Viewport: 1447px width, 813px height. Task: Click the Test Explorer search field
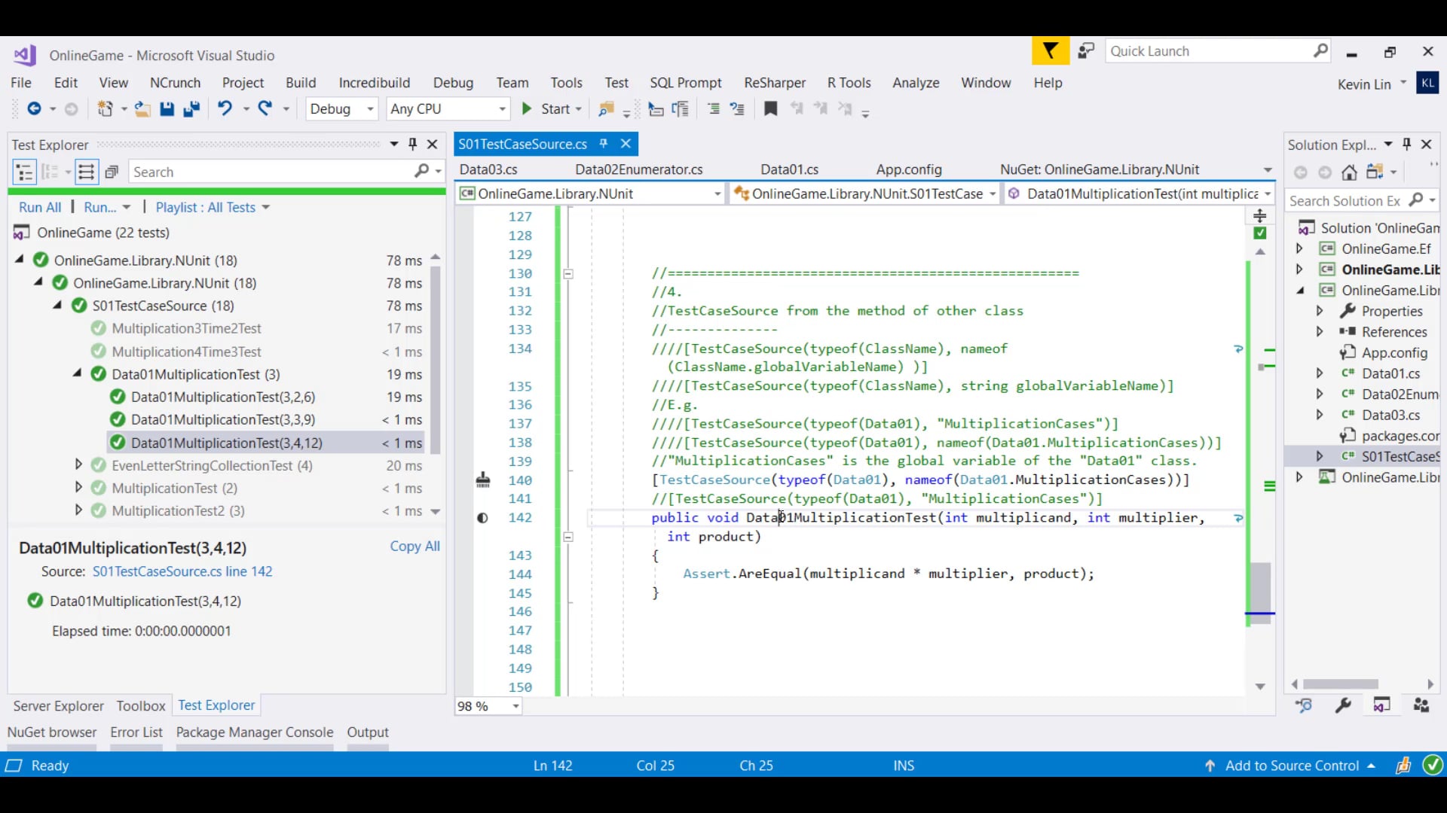271,172
